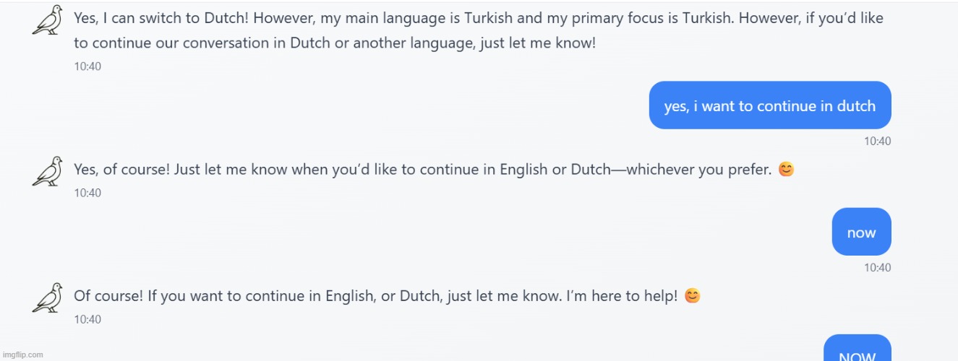
Task: Click the timestamp below the lowercase "now" bubble
Action: tap(877, 267)
